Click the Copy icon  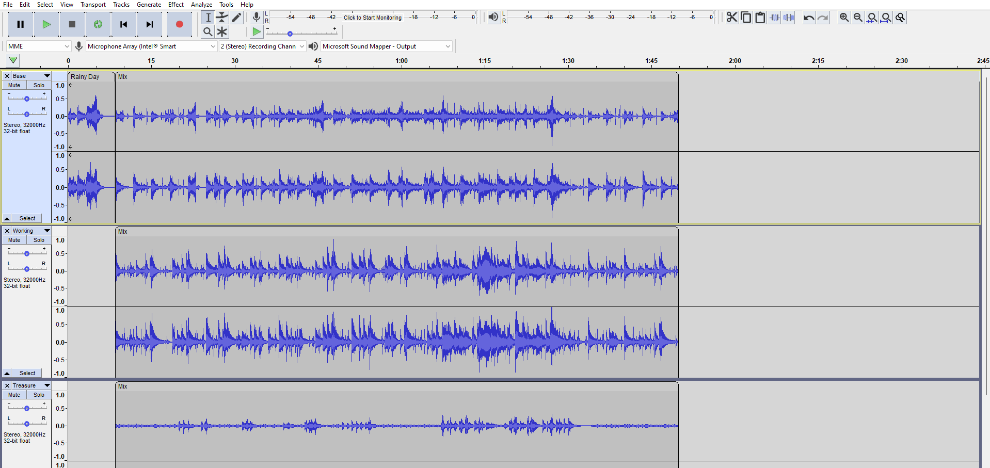pyautogui.click(x=746, y=17)
